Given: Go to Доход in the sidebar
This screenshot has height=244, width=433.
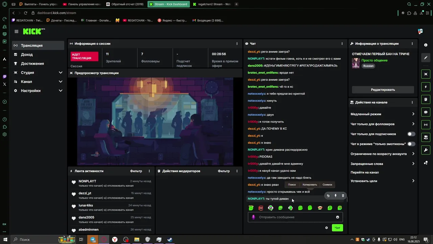Looking at the screenshot, I should [38, 55].
